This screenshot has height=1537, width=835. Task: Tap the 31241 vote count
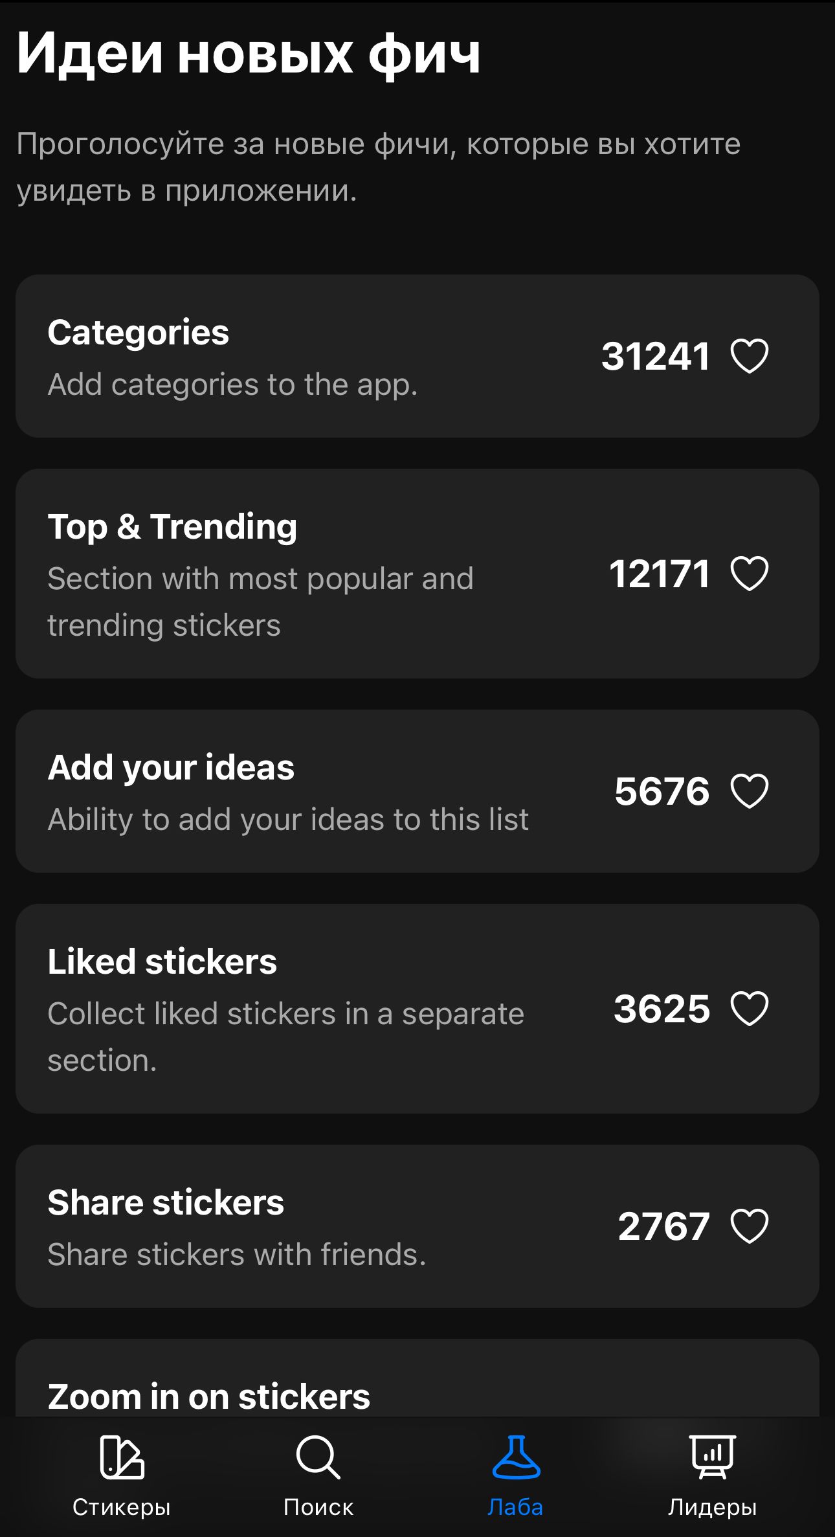(655, 356)
